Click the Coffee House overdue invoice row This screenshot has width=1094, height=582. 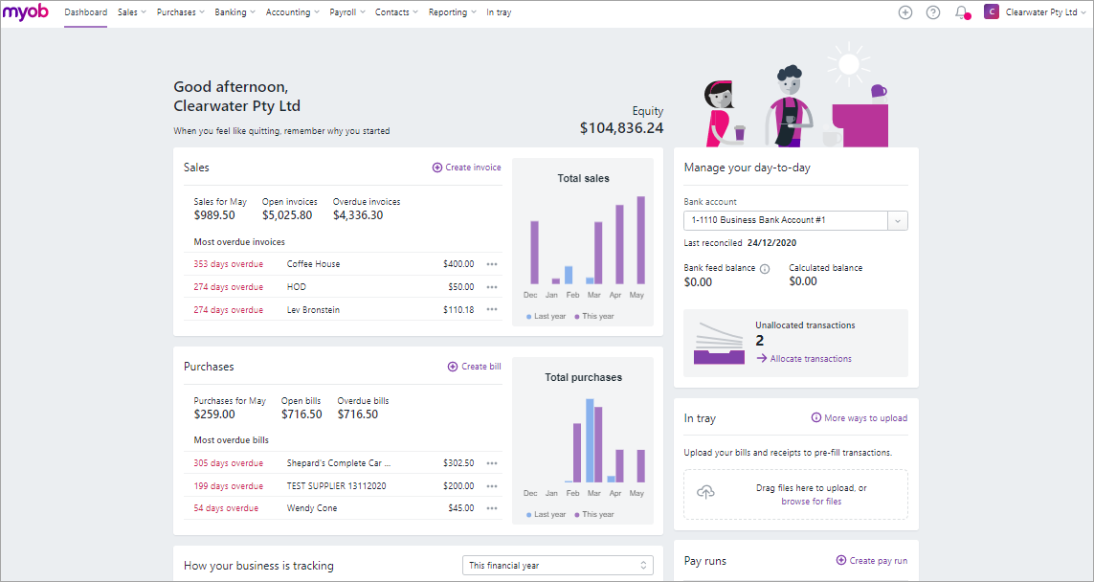click(x=344, y=264)
